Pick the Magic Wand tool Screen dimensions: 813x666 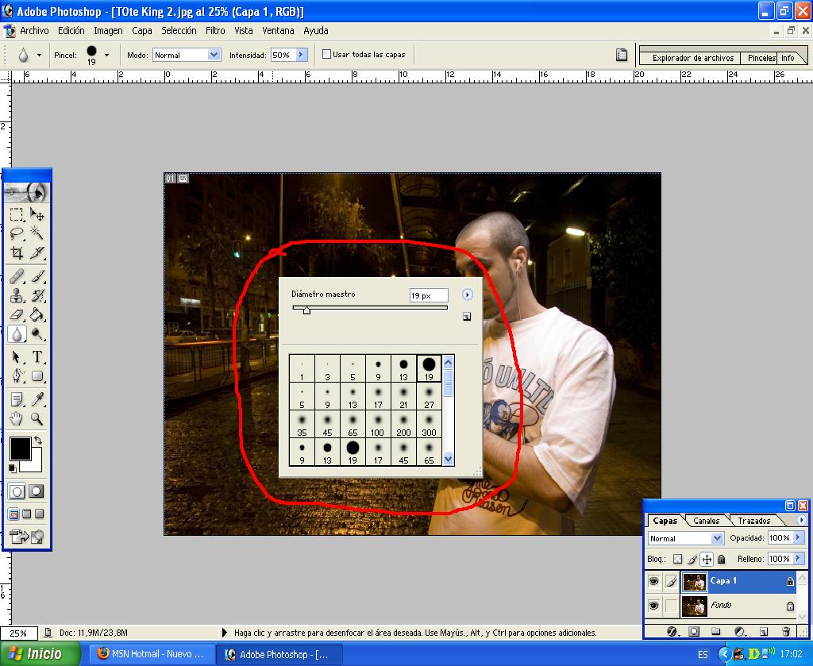[x=37, y=233]
